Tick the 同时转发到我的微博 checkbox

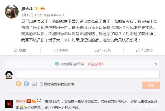tap(41, 84)
